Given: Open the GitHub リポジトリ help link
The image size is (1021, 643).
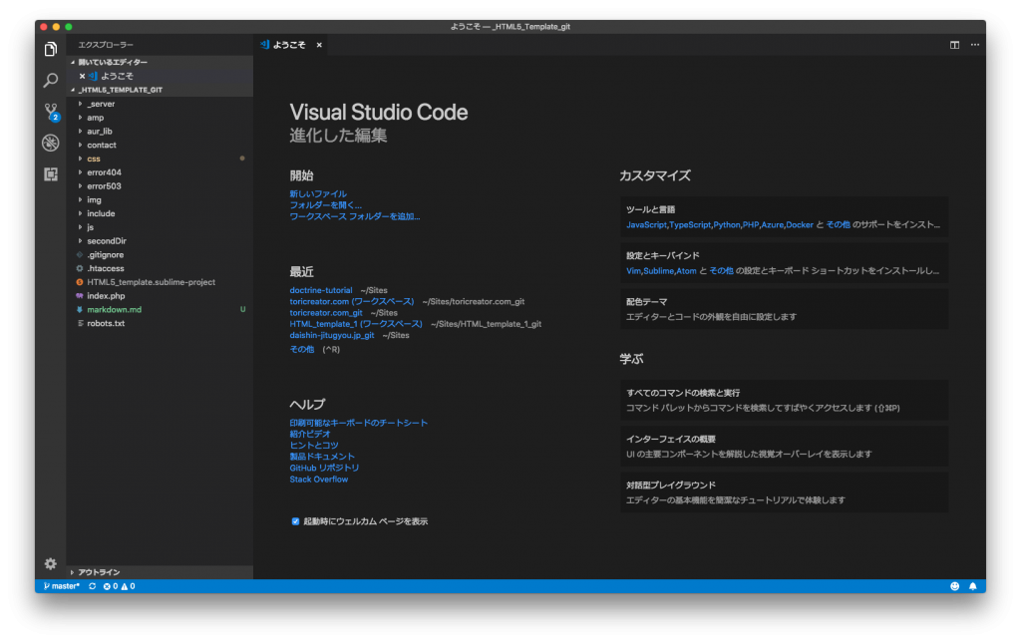Looking at the screenshot, I should 324,468.
